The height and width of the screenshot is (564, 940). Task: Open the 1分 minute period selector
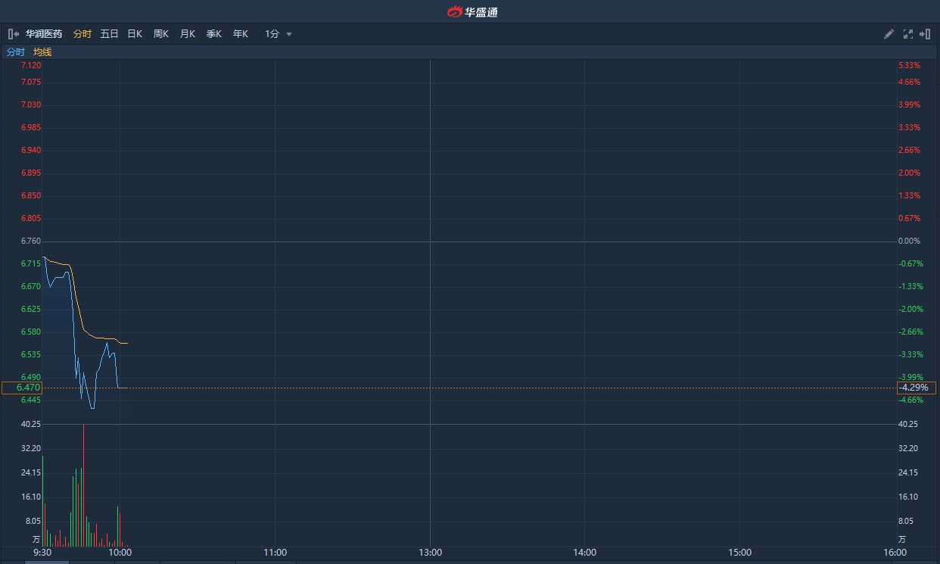[x=272, y=34]
